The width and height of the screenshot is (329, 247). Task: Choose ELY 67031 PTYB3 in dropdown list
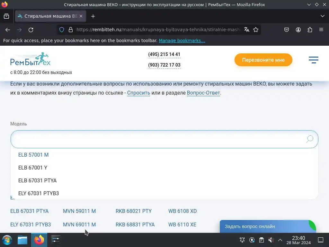[39, 193]
